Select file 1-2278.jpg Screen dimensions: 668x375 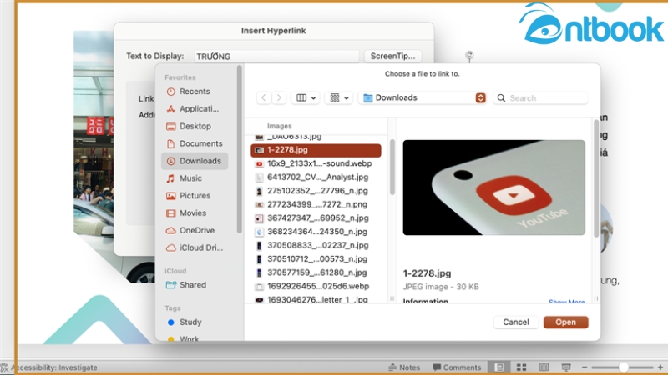(x=316, y=150)
